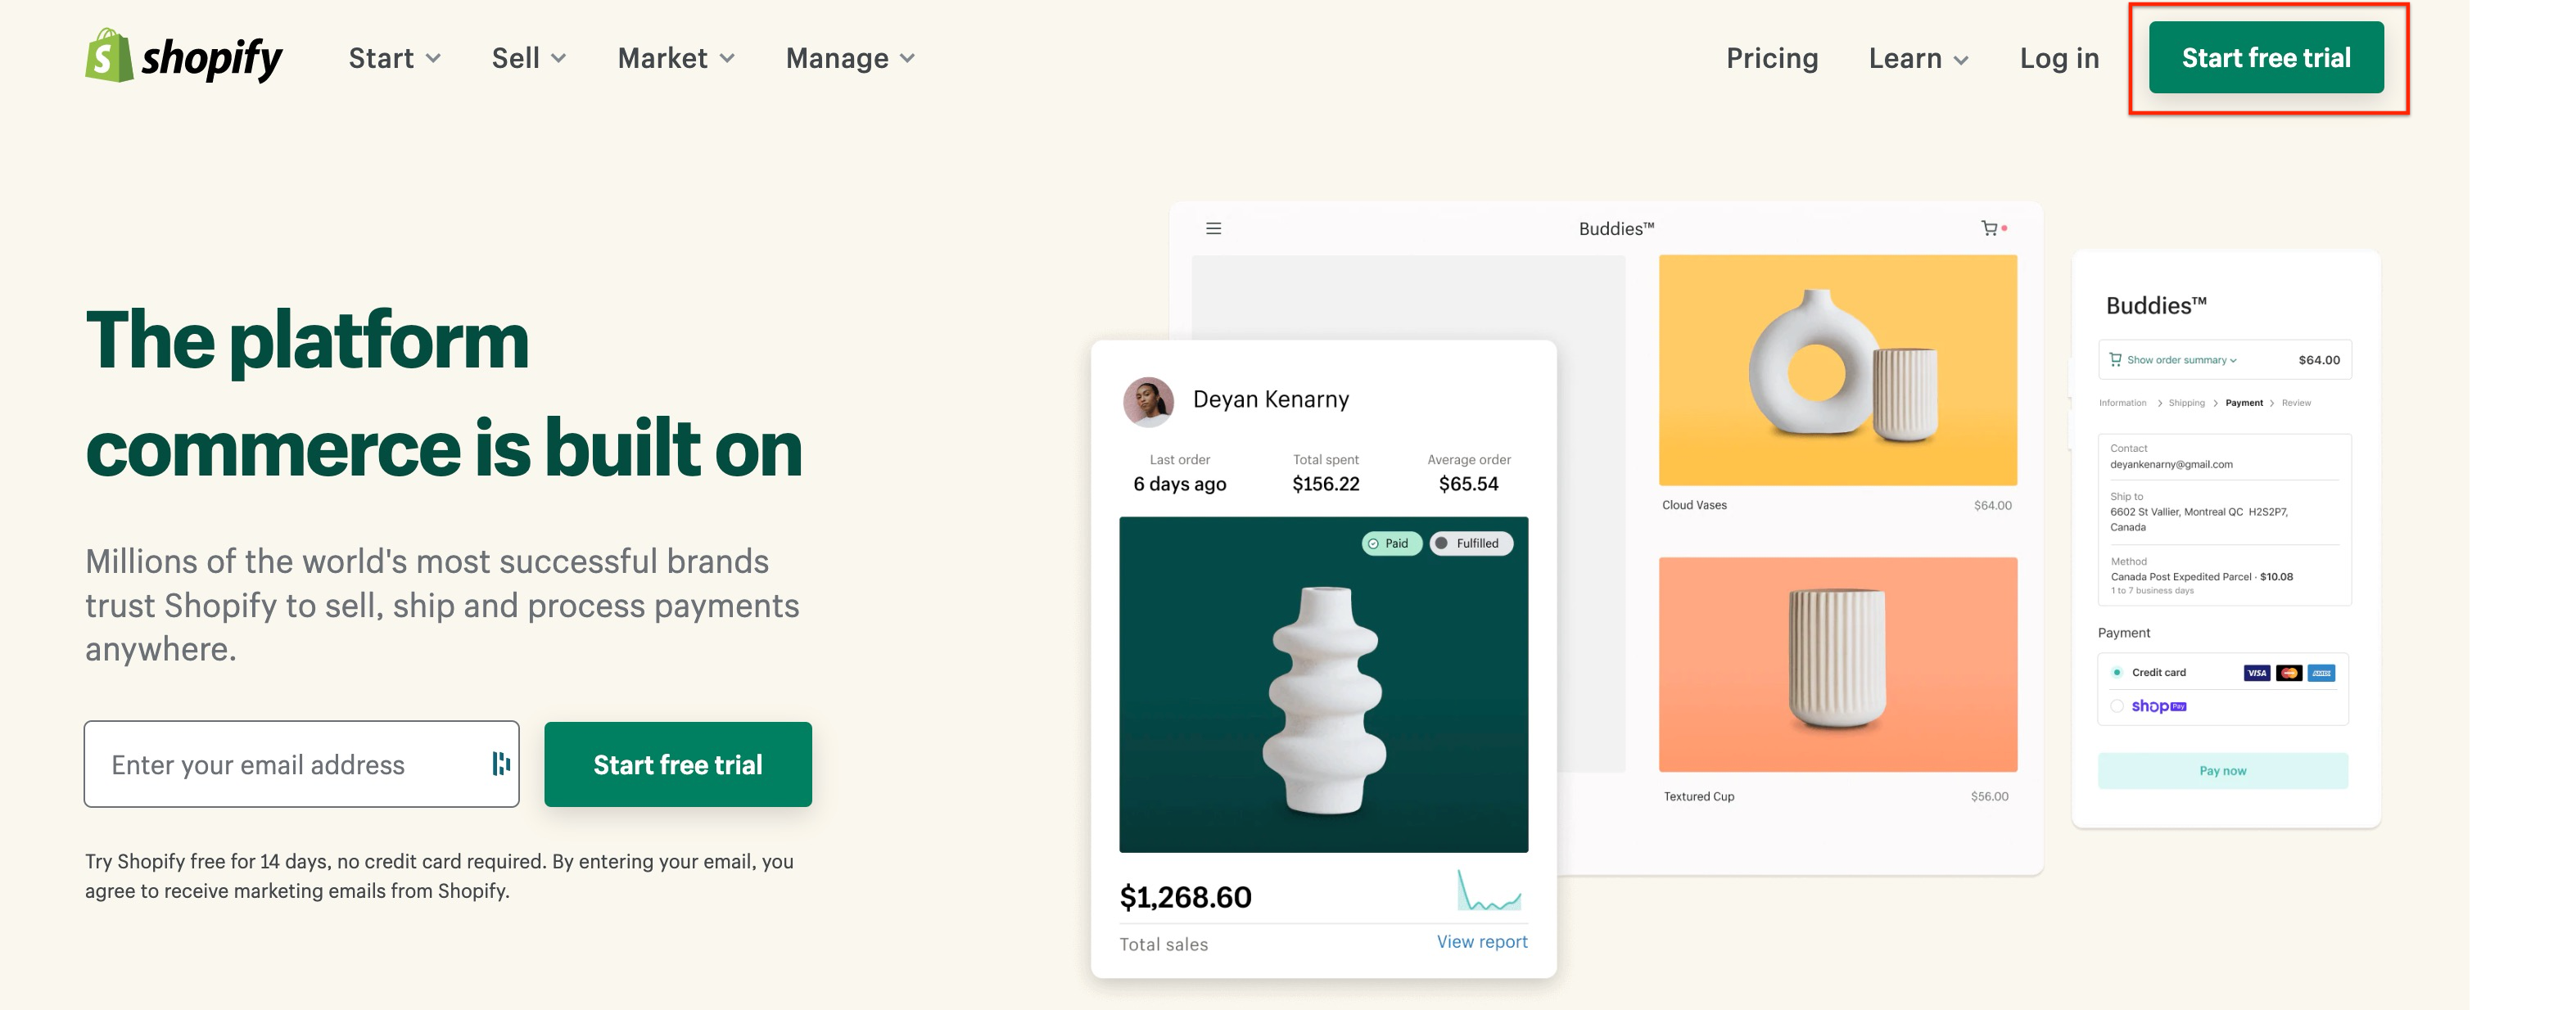Toggle the Paid status badge on order
The height and width of the screenshot is (1010, 2576).
1388,542
